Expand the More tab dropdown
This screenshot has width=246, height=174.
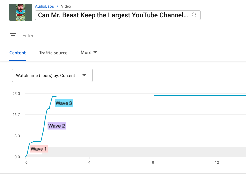coord(89,52)
